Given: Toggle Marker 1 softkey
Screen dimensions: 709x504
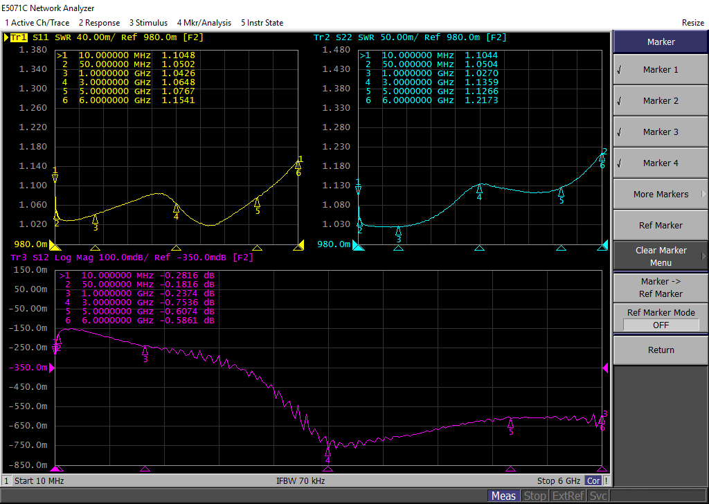Looking at the screenshot, I should click(x=660, y=70).
